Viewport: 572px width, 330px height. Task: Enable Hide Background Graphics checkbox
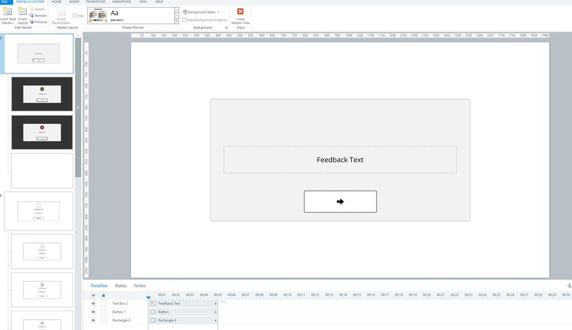click(x=184, y=19)
